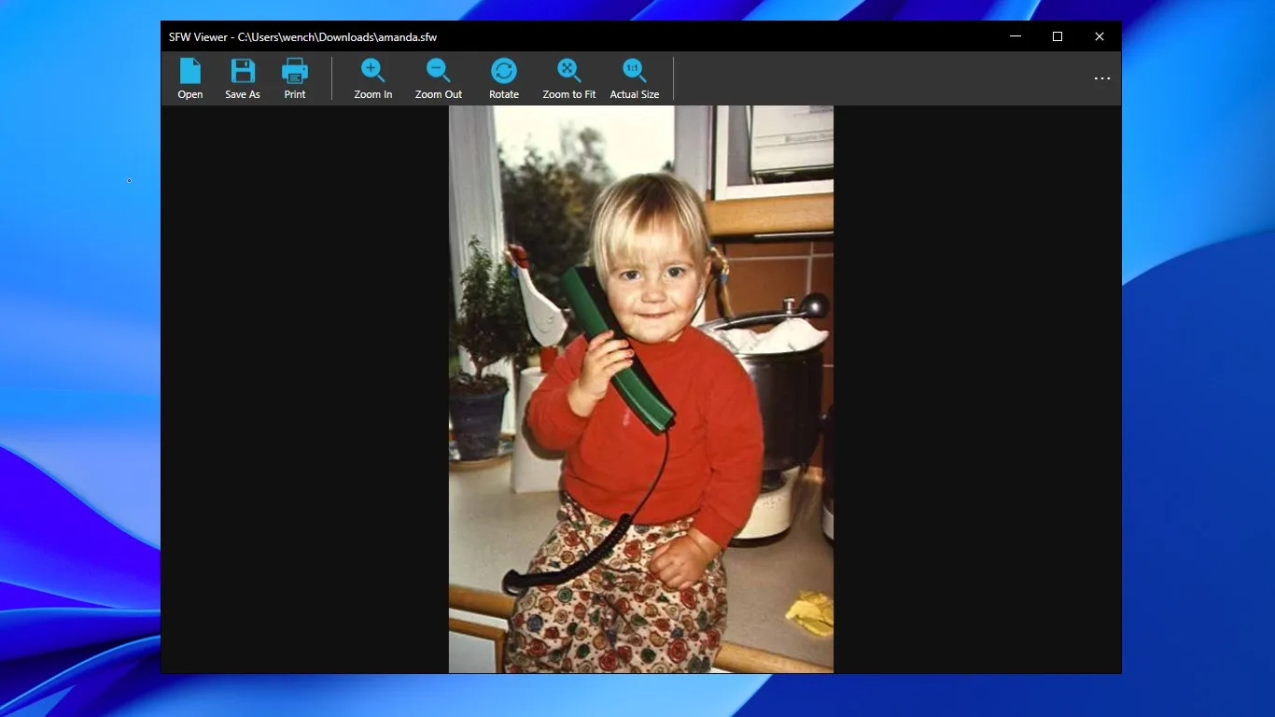Fit image to window with Zoom to Fit
This screenshot has width=1275, height=717.
pyautogui.click(x=569, y=71)
